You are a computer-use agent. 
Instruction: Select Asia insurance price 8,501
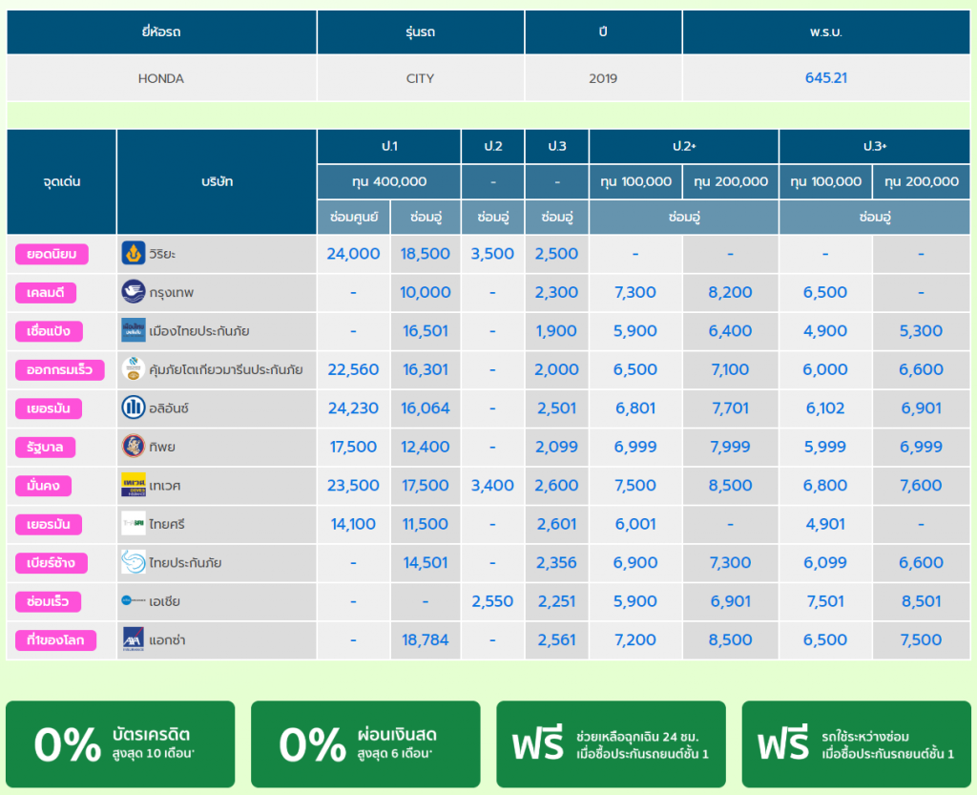point(921,601)
